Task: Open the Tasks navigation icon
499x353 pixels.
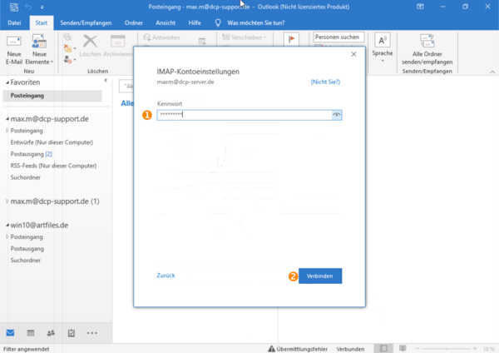Action: [x=72, y=333]
